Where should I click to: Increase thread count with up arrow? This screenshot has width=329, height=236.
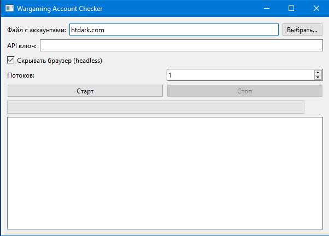pos(318,72)
